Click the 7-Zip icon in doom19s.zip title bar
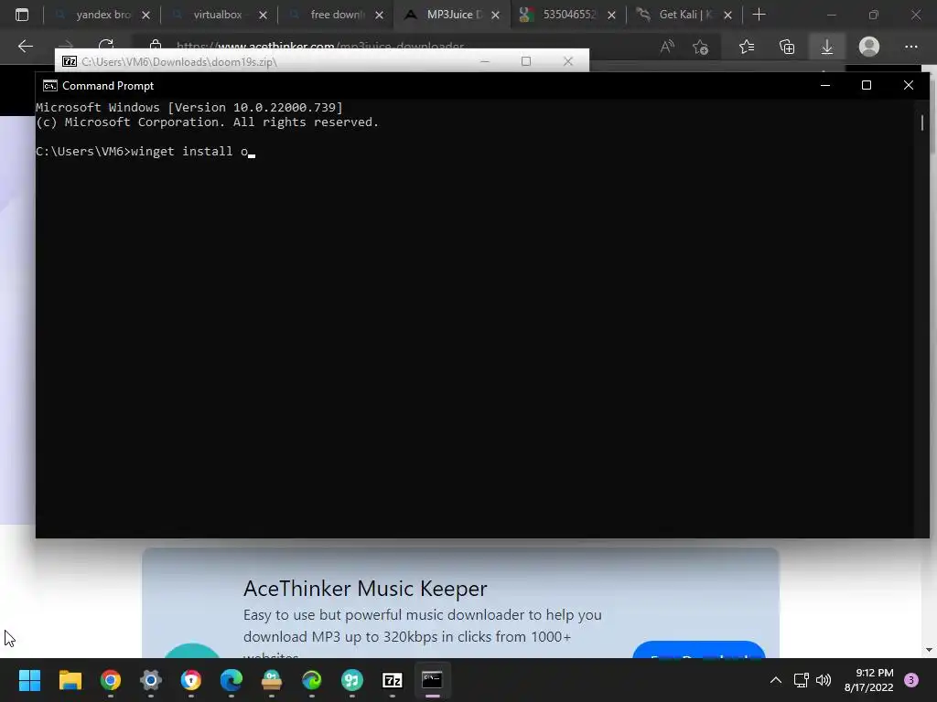The height and width of the screenshot is (702, 937). 70,61
